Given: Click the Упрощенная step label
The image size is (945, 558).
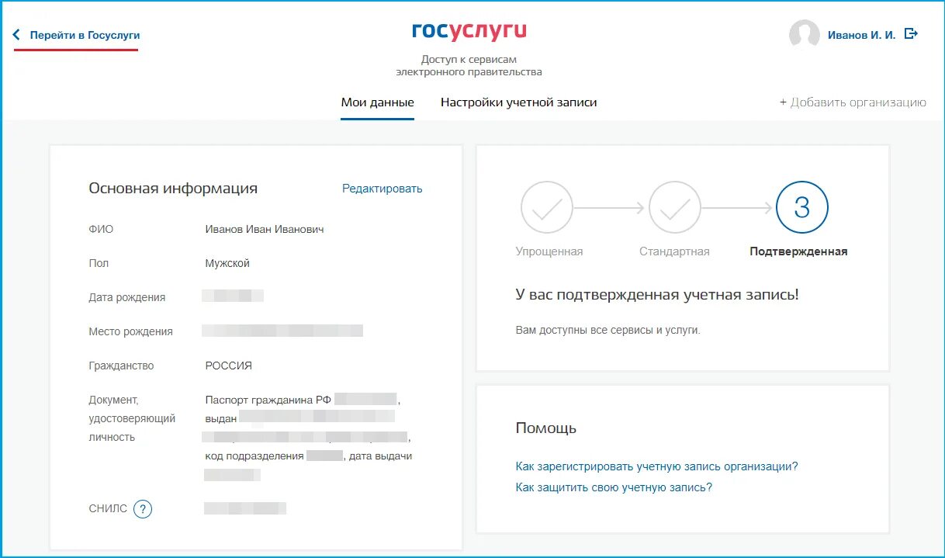Looking at the screenshot, I should tap(549, 251).
